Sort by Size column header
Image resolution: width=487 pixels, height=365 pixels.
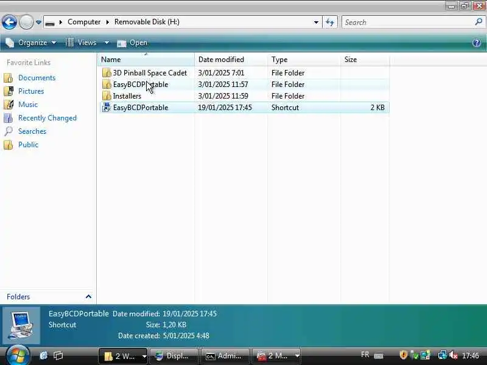tap(365, 59)
